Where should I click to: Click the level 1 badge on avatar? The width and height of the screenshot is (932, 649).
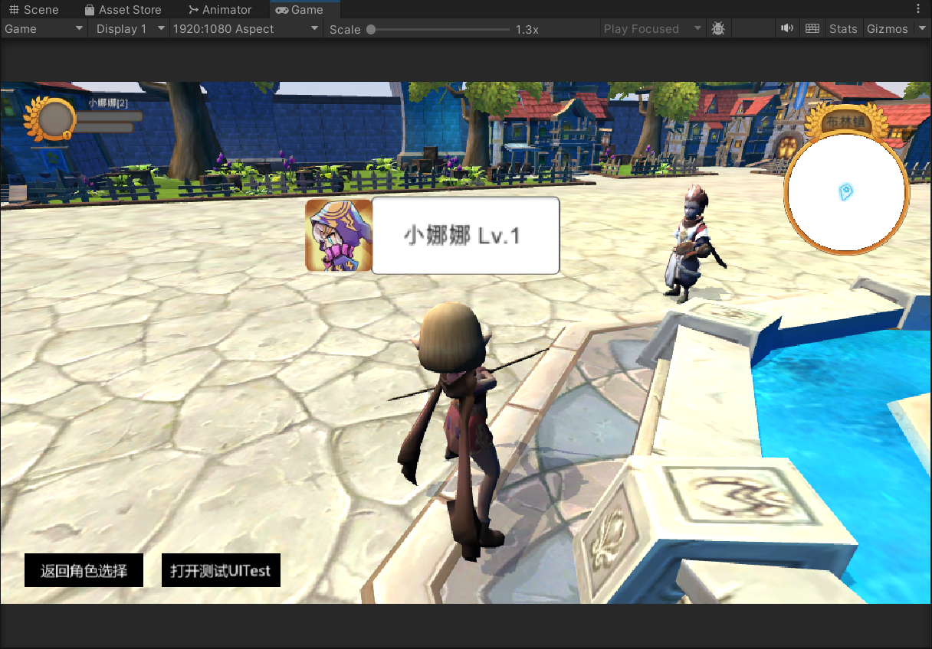point(67,135)
